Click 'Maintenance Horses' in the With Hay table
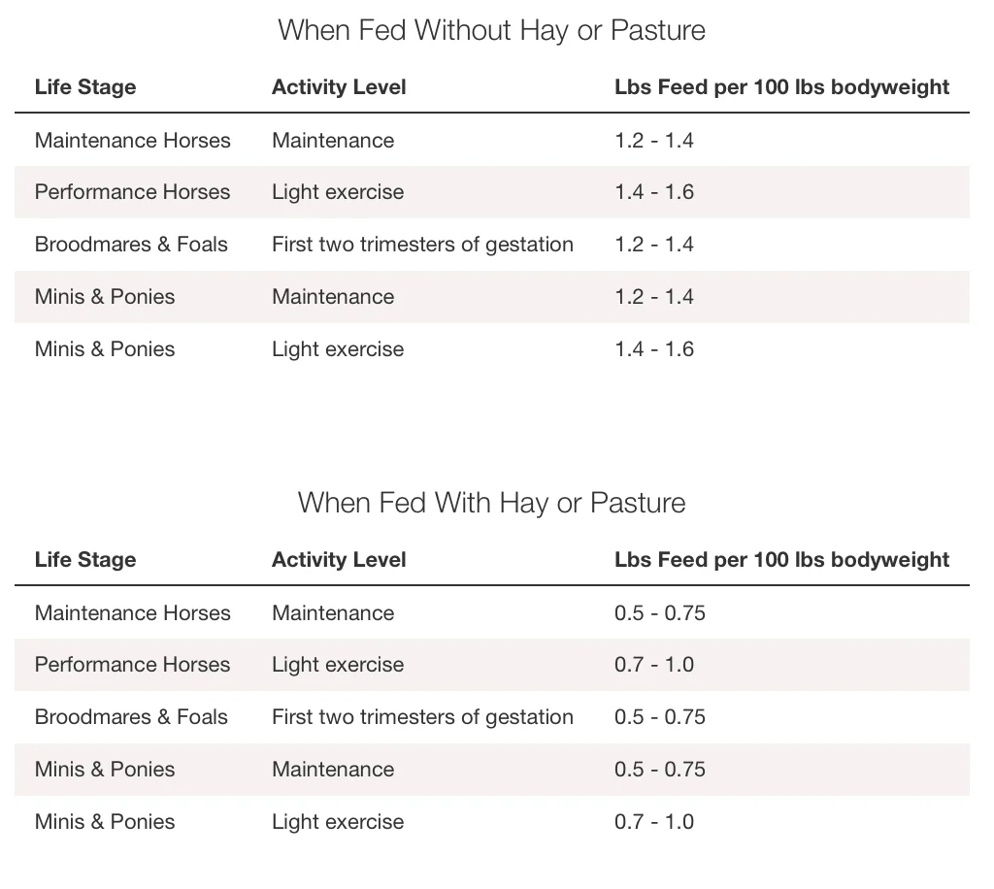 pos(133,613)
